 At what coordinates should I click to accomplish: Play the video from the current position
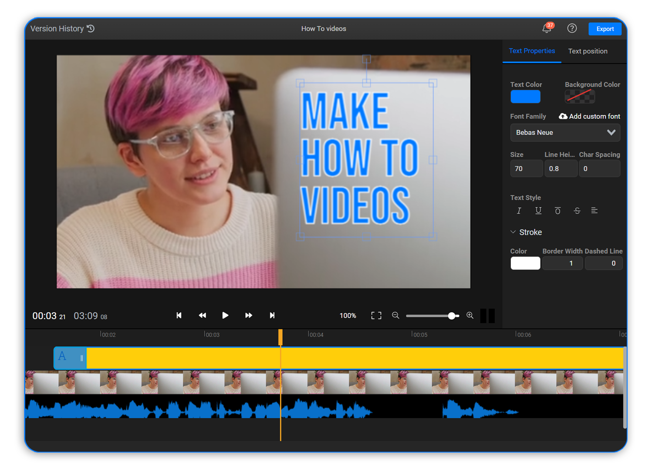(225, 316)
